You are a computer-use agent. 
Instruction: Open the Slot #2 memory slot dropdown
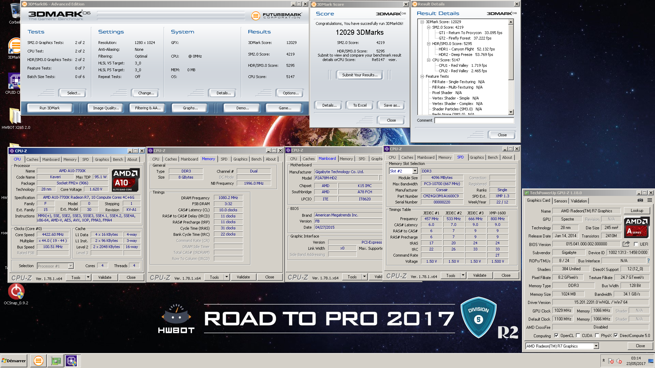(415, 171)
